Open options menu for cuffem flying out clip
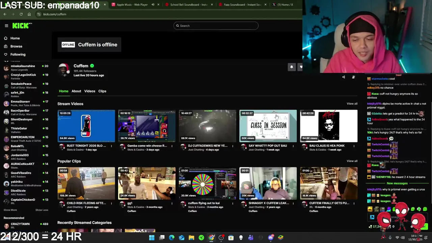Image resolution: width=432 pixels, height=243 pixels. point(233,204)
